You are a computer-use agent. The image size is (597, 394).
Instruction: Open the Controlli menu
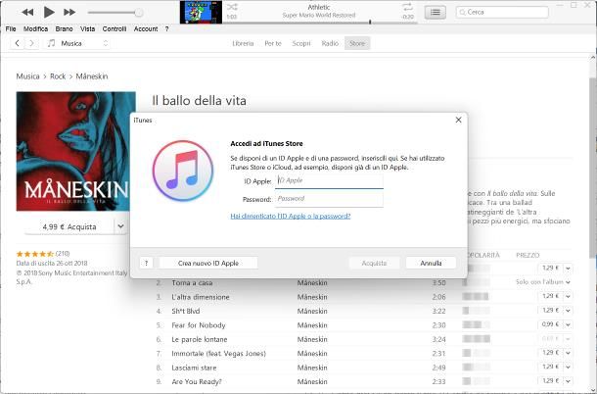(115, 29)
